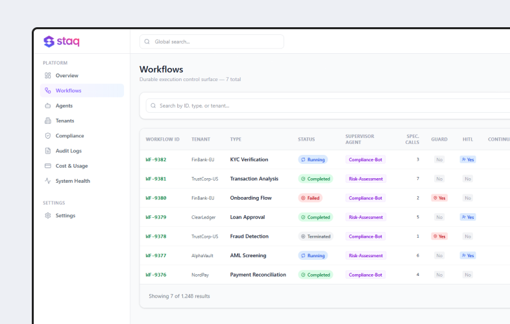The height and width of the screenshot is (324, 510).
Task: Open the Overview page
Action: (82, 75)
